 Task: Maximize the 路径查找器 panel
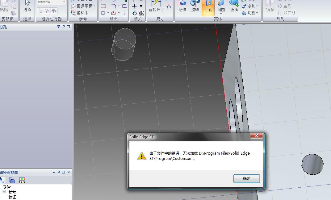coord(64,172)
